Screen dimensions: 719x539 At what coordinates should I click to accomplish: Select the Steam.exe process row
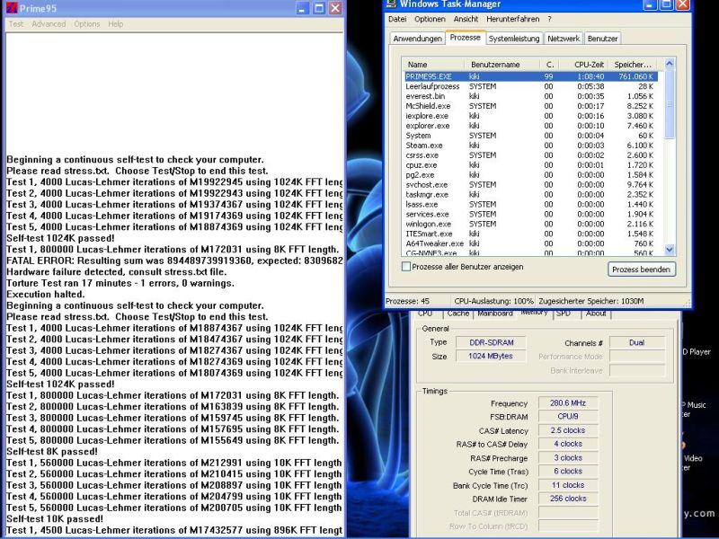[x=530, y=146]
